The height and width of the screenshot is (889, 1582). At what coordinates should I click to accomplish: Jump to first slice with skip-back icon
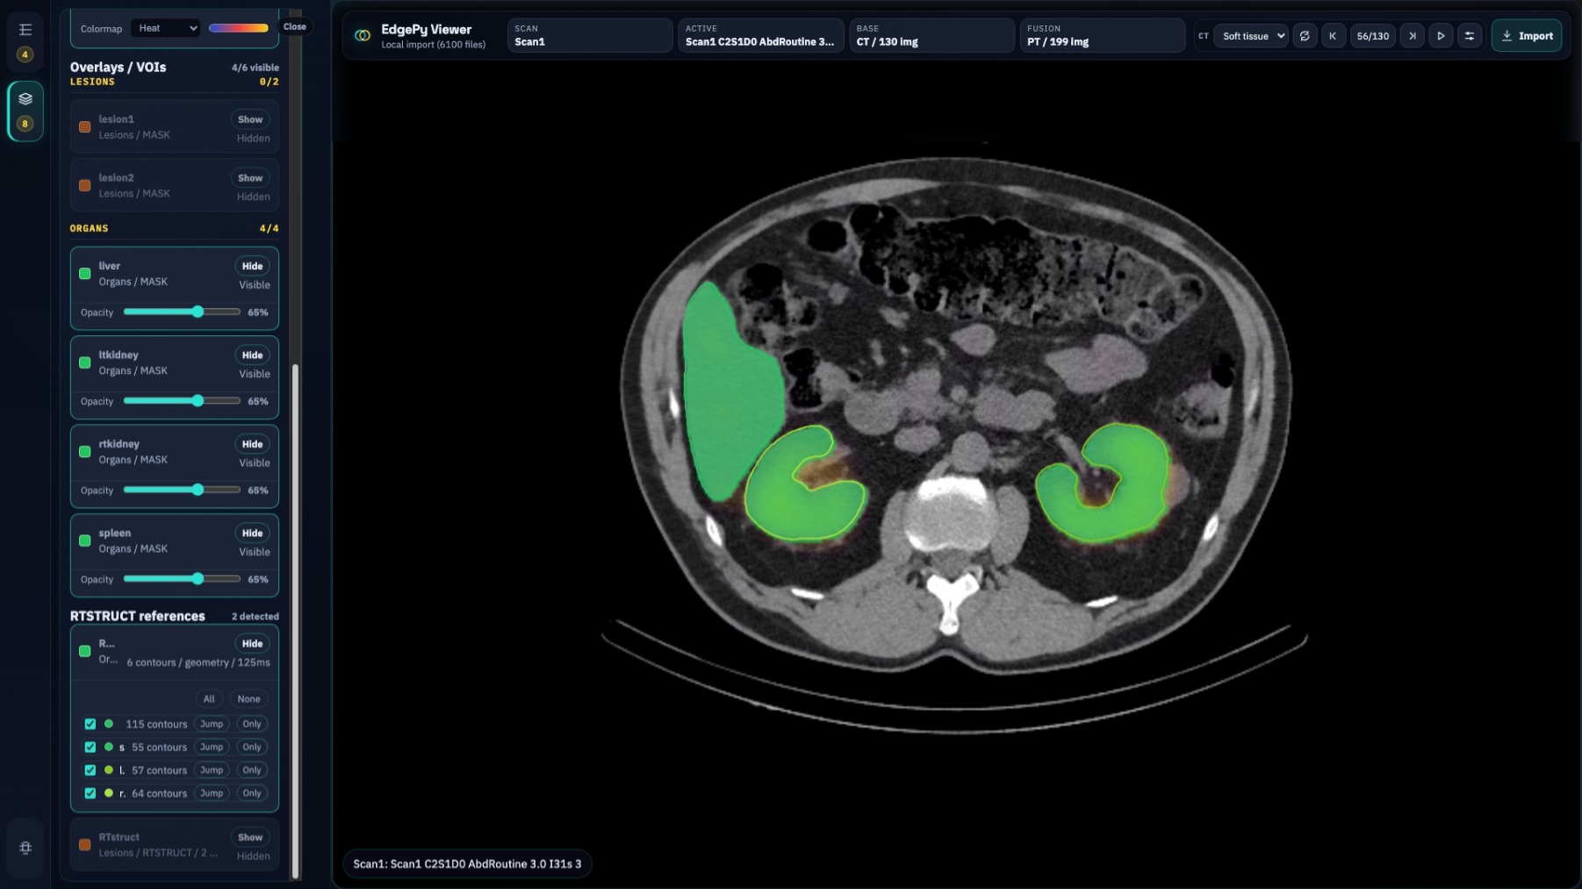coord(1333,36)
